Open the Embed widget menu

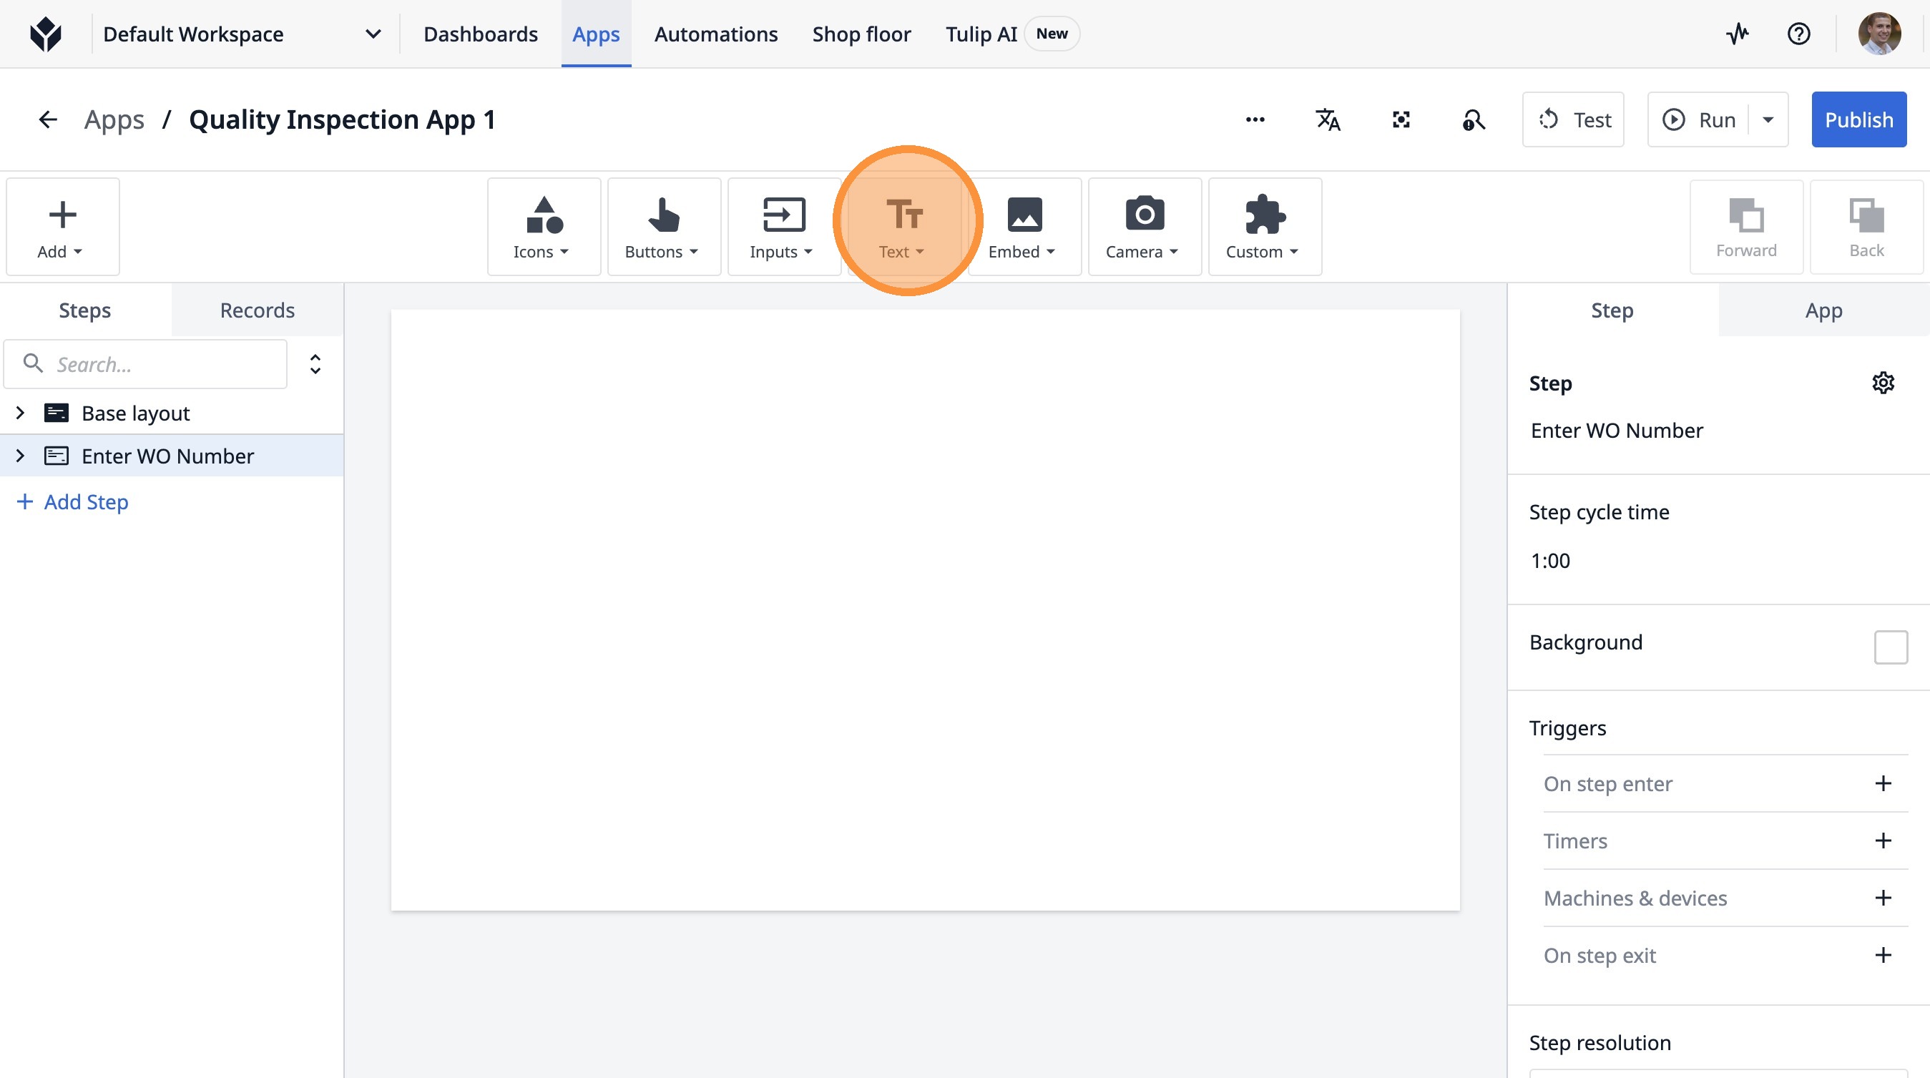[x=1024, y=226]
